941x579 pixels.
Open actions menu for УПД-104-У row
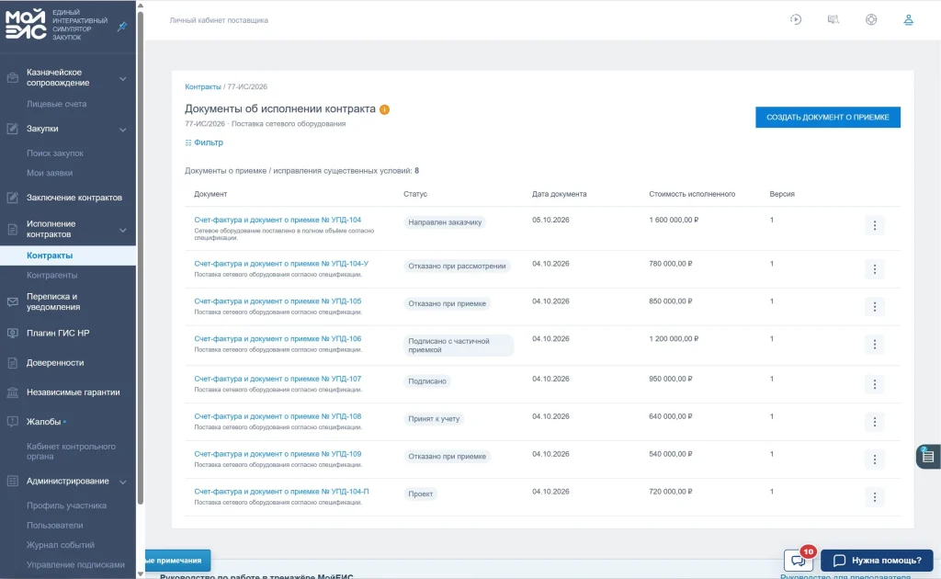point(875,269)
